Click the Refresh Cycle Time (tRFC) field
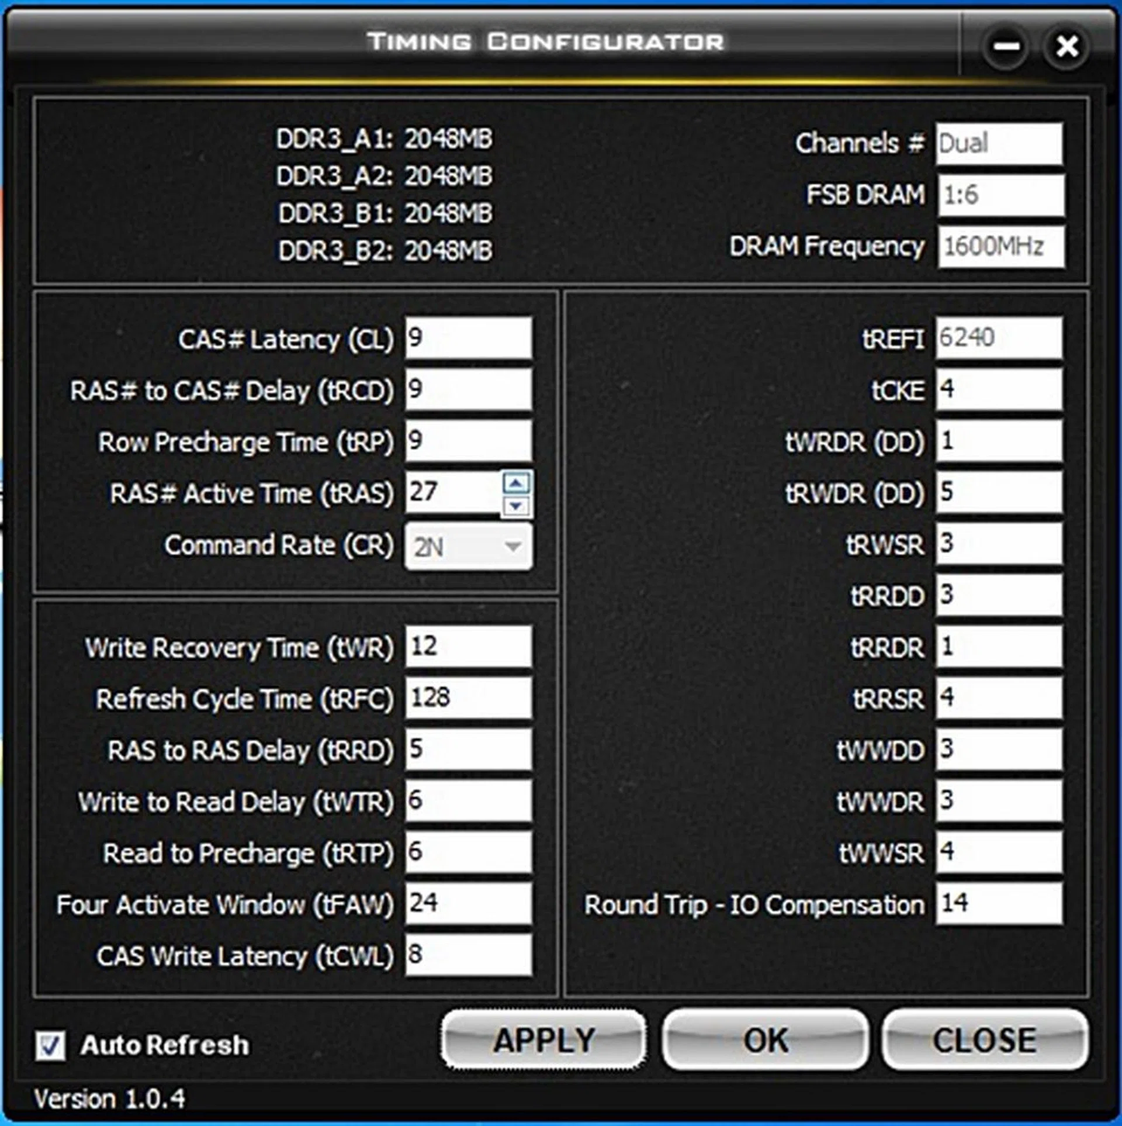 point(469,698)
